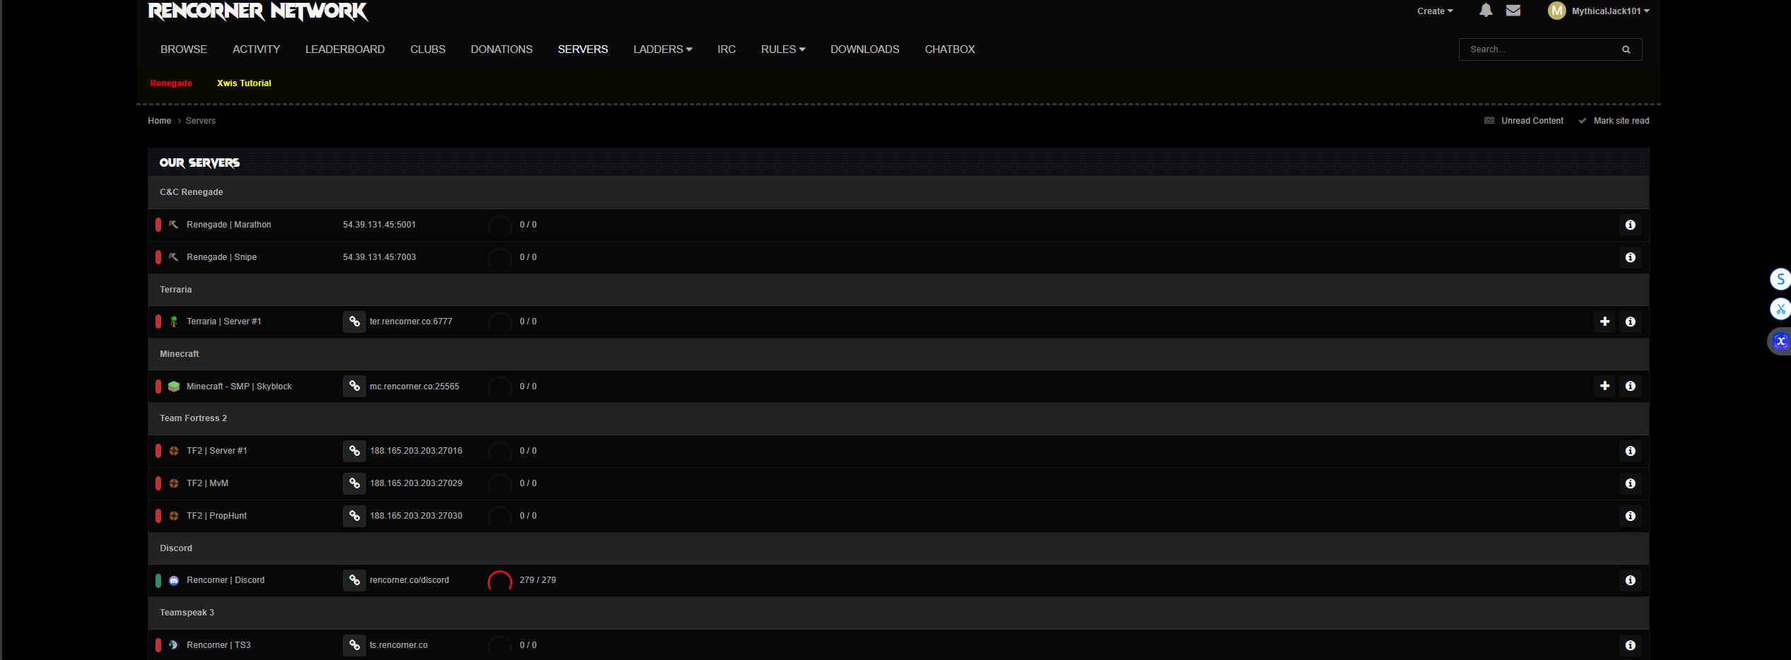The image size is (1791, 660).
Task: Open the messages envelope icon
Action: pyautogui.click(x=1513, y=11)
